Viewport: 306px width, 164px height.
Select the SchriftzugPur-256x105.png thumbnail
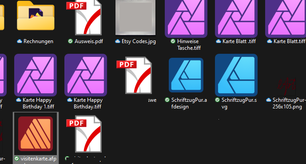pyautogui.click(x=286, y=86)
